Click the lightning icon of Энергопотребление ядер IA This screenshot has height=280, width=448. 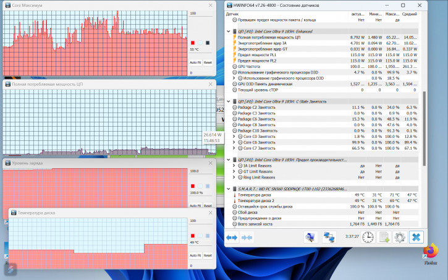pyautogui.click(x=235, y=43)
